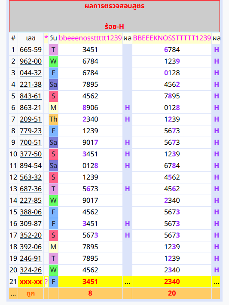The height and width of the screenshot is (305, 229).
Task: Open the 563-32 number link
Action: 31,177
